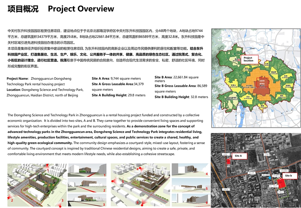
Task: Click the "Site B Building Height" label
Action: click(172, 97)
